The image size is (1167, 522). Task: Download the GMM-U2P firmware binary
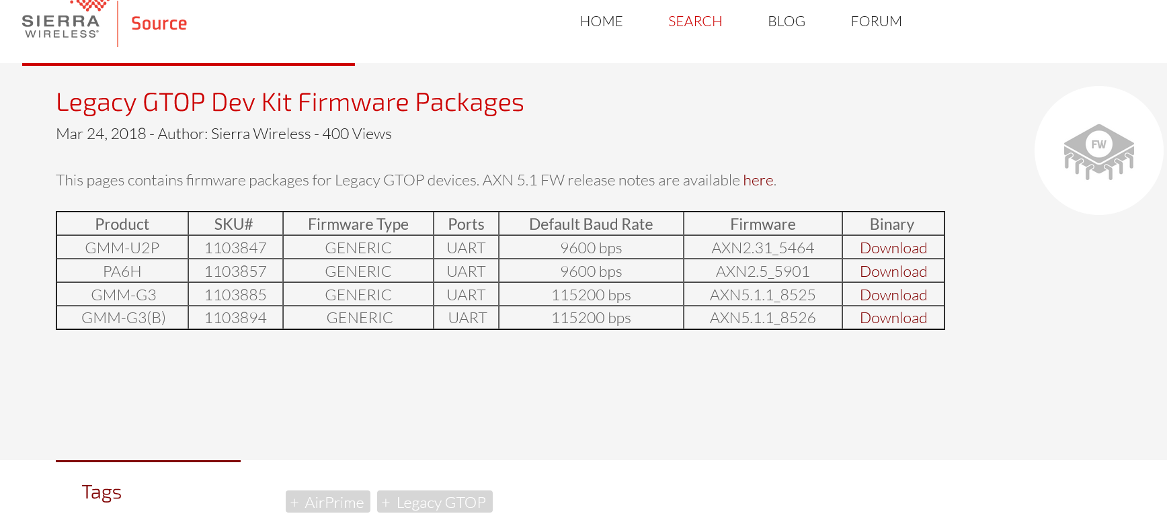click(893, 248)
